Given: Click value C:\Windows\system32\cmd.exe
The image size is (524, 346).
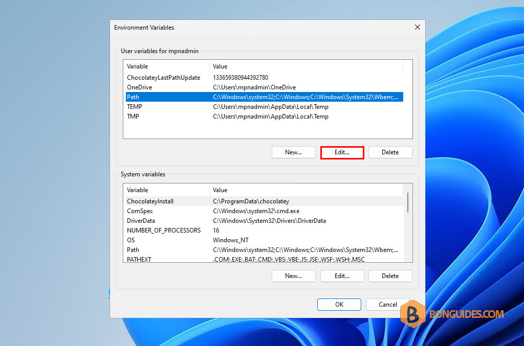Looking at the screenshot, I should pos(256,211).
